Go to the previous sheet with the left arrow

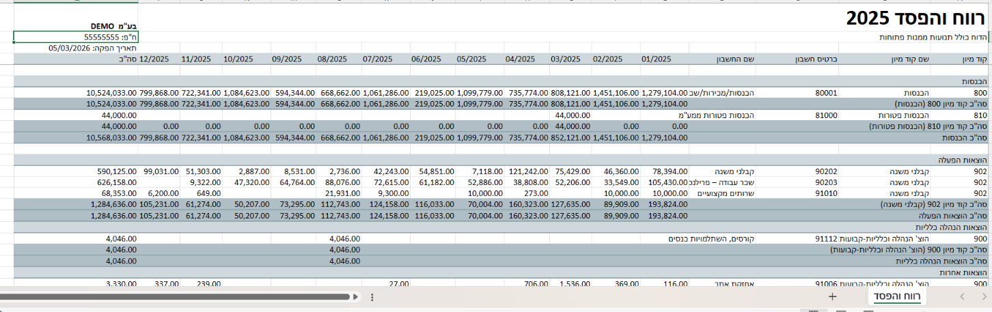[962, 297]
